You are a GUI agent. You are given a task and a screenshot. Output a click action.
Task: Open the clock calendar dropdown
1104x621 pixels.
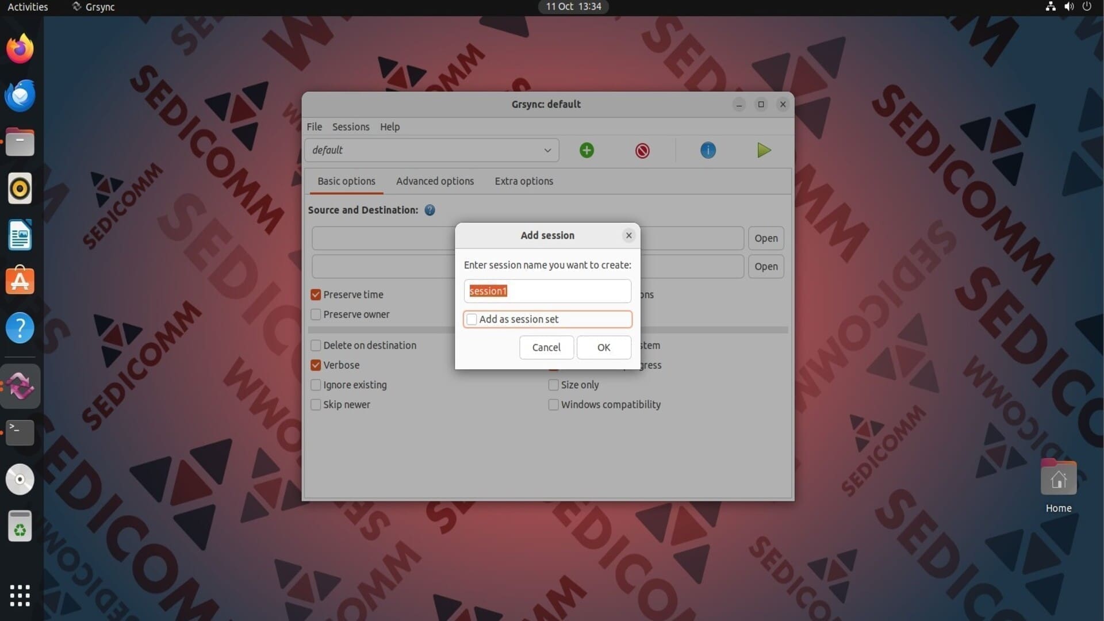[x=573, y=7]
